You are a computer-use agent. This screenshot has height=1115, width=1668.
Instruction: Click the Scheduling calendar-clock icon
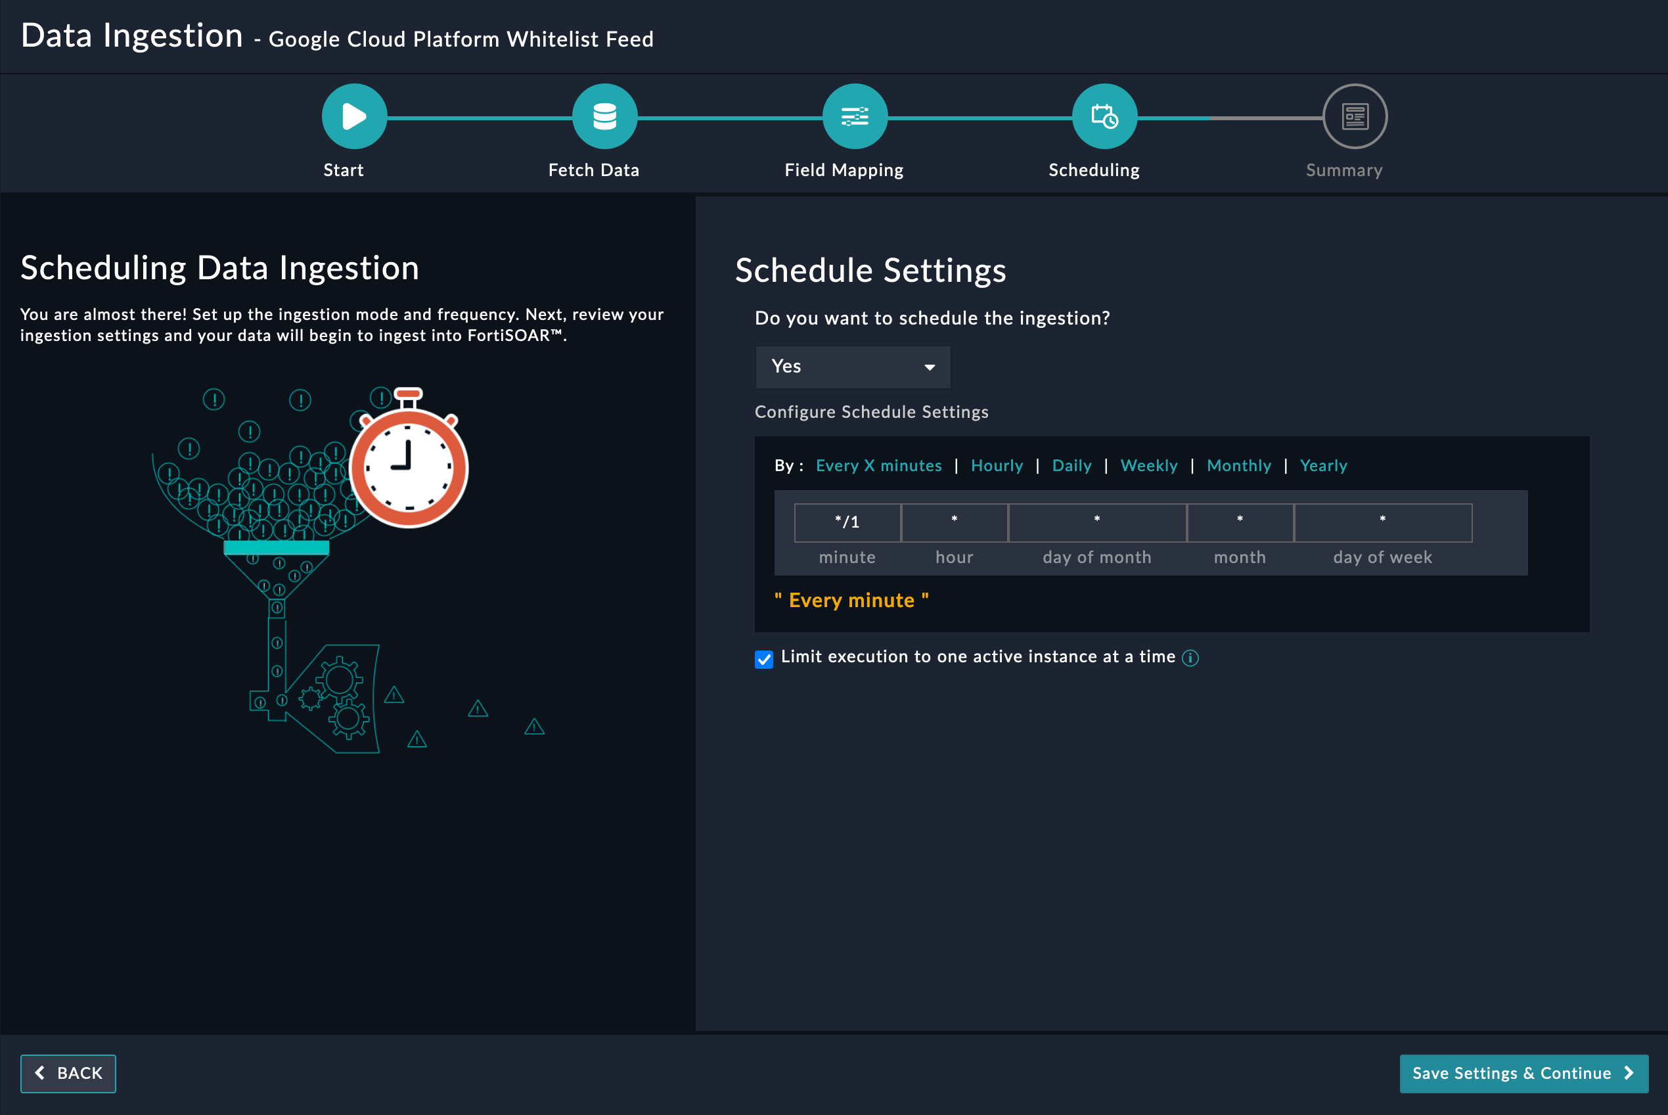[1104, 116]
